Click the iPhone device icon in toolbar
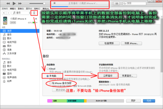This screenshot has height=109, width=163. click(34, 13)
